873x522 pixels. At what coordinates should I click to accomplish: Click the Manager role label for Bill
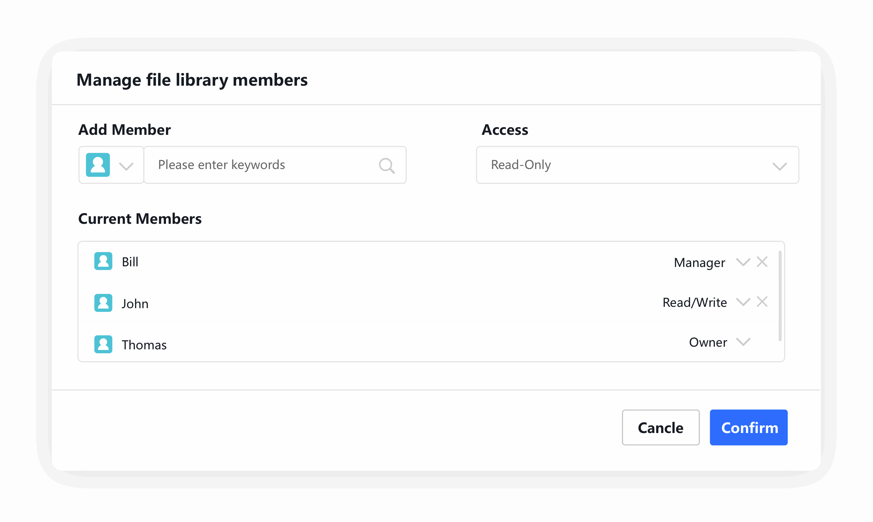coord(699,263)
